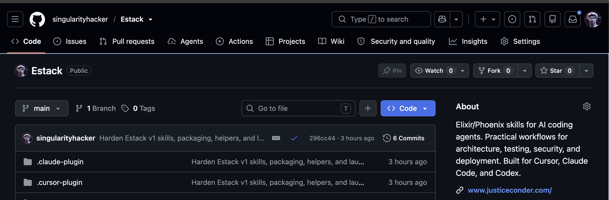Expand the commit message ellipsis

pyautogui.click(x=276, y=138)
